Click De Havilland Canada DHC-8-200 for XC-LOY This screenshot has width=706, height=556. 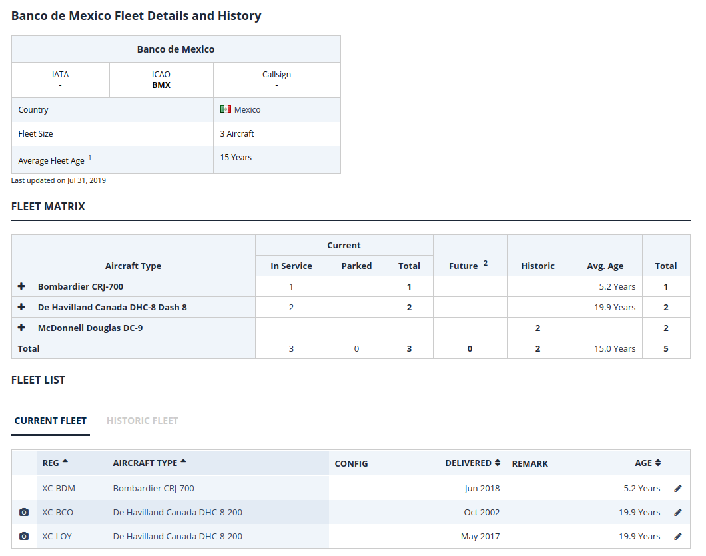tap(177, 536)
